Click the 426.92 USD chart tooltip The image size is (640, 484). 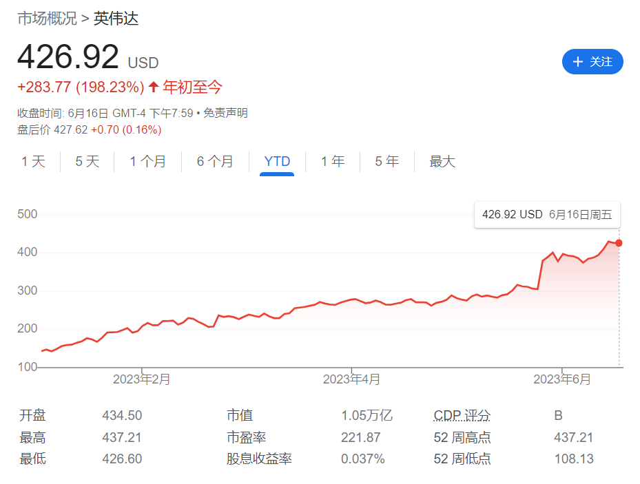point(547,215)
